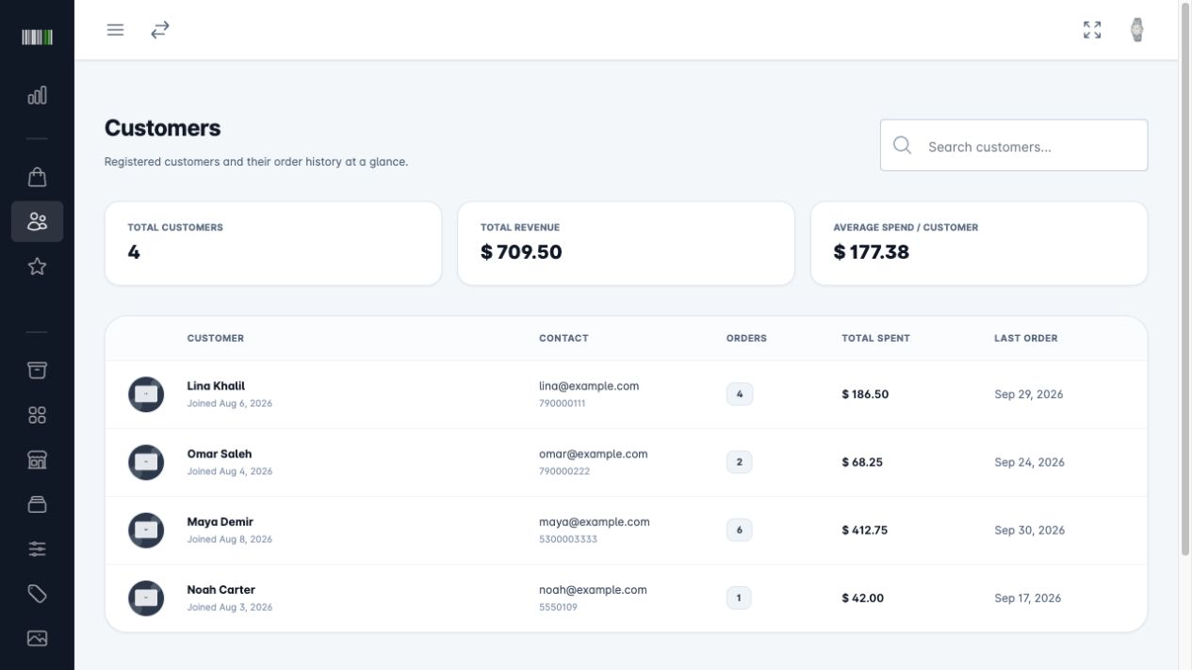
Task: Open the price tag icon in sidebar
Action: [37, 594]
